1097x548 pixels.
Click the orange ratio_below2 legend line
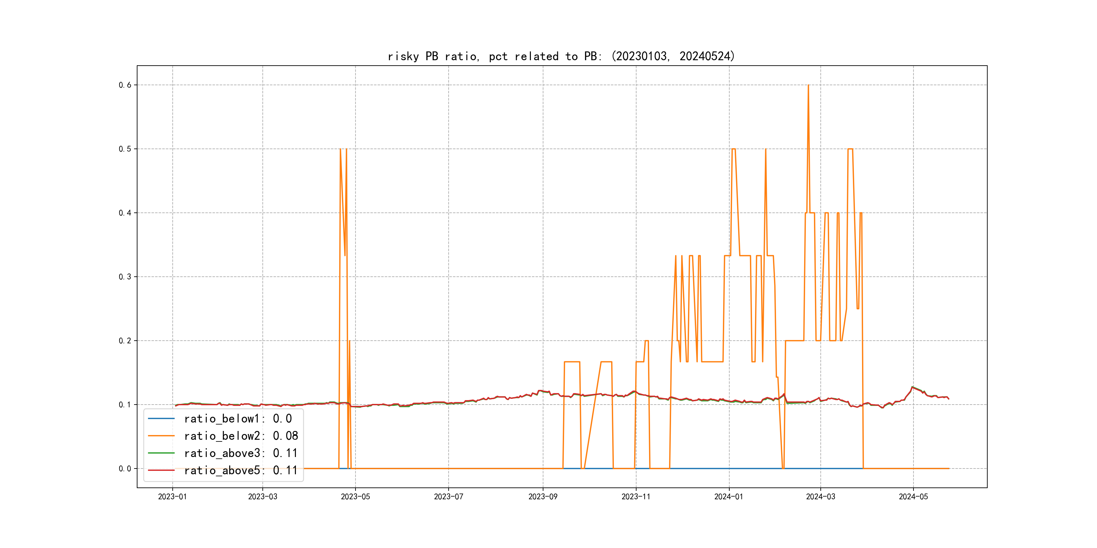click(x=161, y=436)
